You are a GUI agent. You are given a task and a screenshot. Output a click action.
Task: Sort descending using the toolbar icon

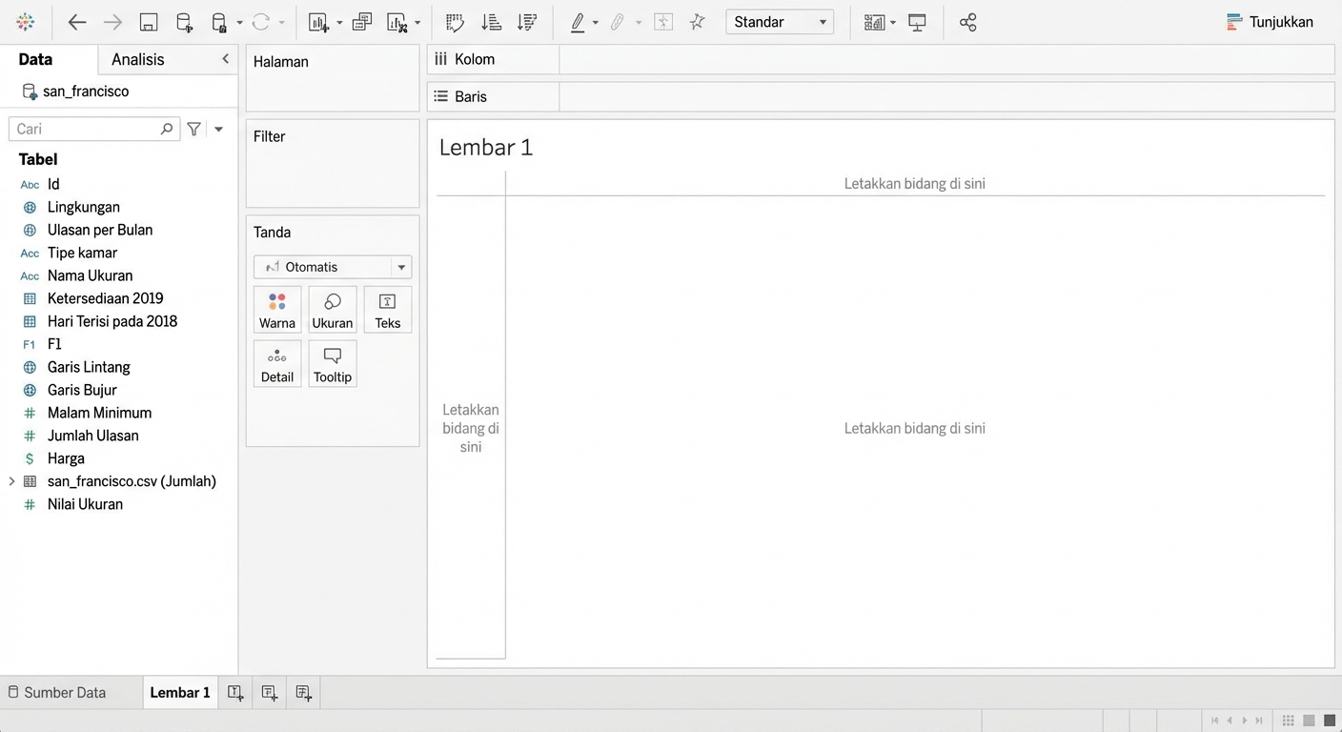click(x=526, y=23)
